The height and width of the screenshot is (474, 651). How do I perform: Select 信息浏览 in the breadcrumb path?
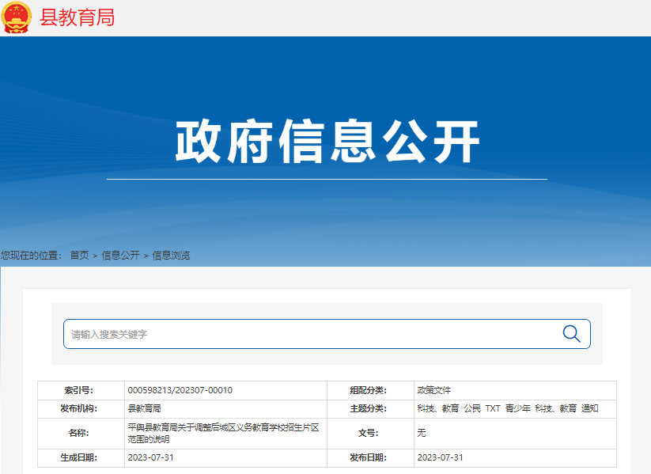pos(171,256)
